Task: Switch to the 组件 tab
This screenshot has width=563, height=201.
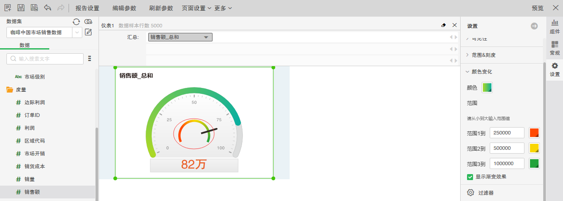Action: point(554,26)
